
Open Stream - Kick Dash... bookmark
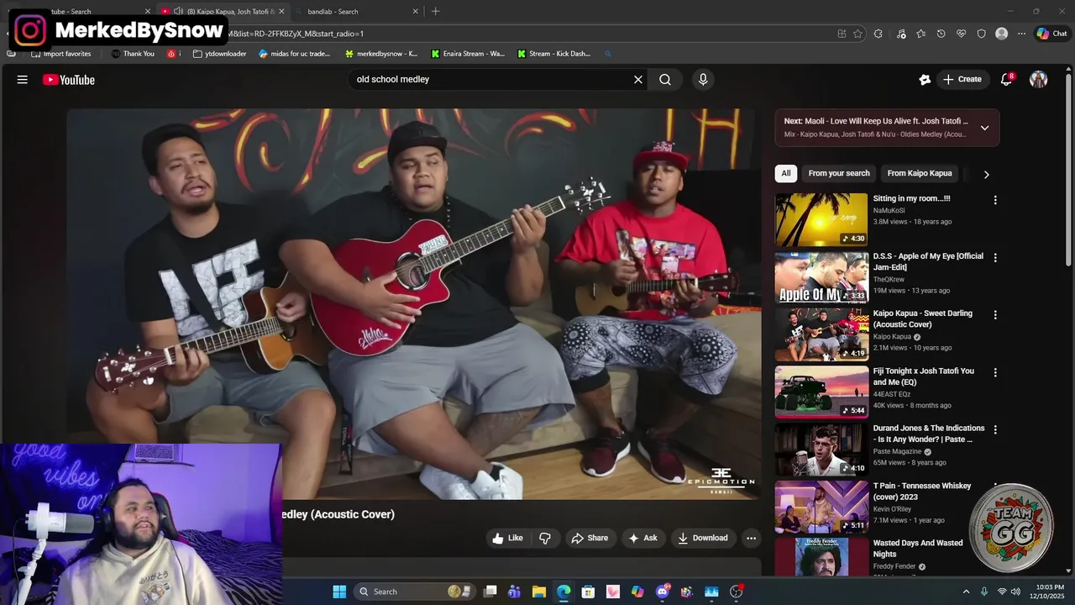[x=554, y=54]
